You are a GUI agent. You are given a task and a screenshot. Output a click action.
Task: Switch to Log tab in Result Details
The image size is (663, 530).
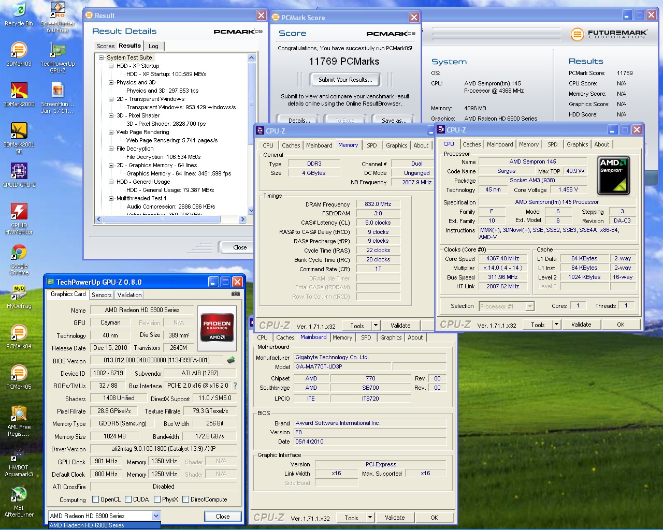(x=153, y=46)
